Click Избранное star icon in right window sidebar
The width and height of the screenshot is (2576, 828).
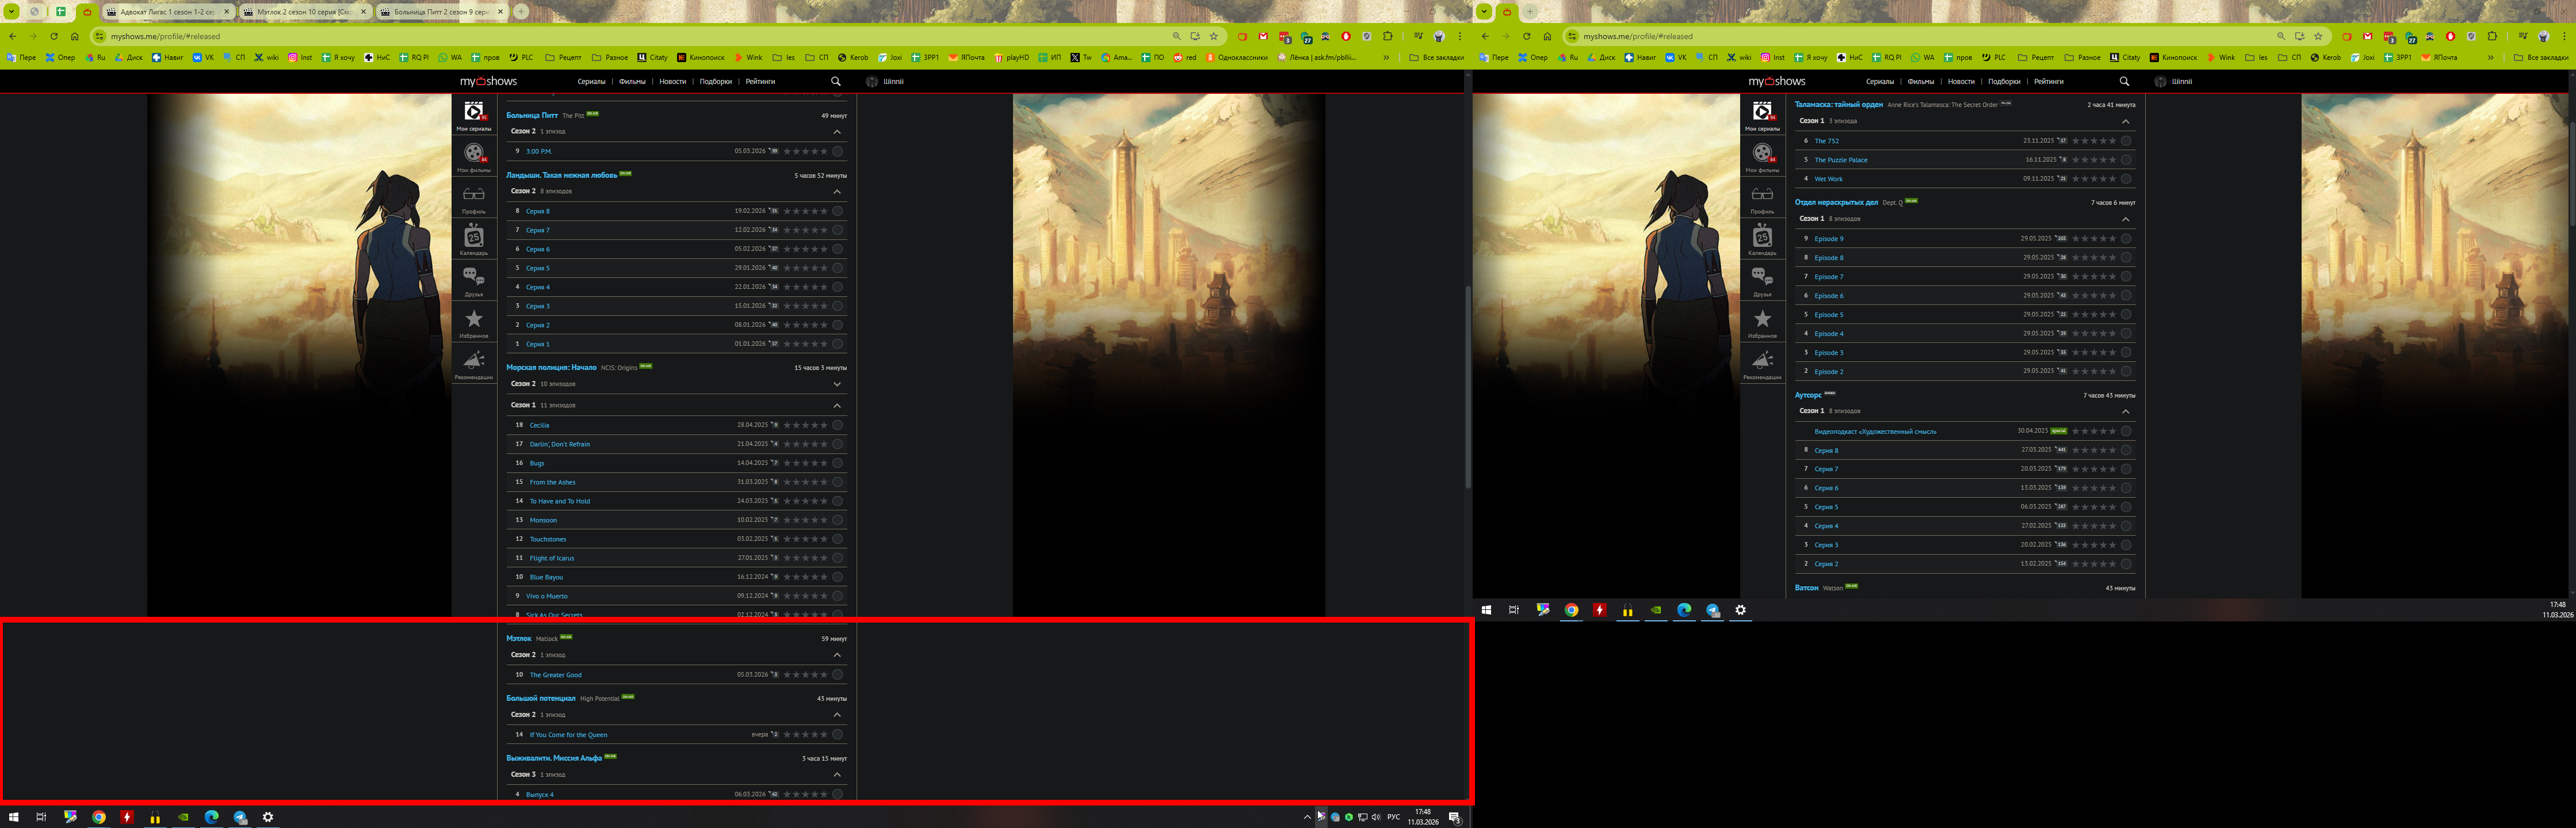1762,321
